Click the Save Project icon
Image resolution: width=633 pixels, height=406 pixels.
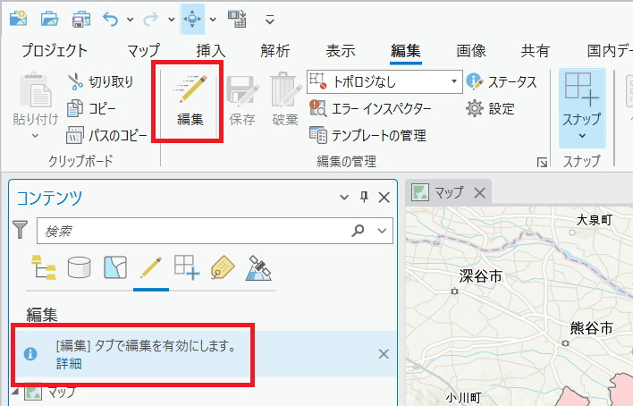coord(80,19)
